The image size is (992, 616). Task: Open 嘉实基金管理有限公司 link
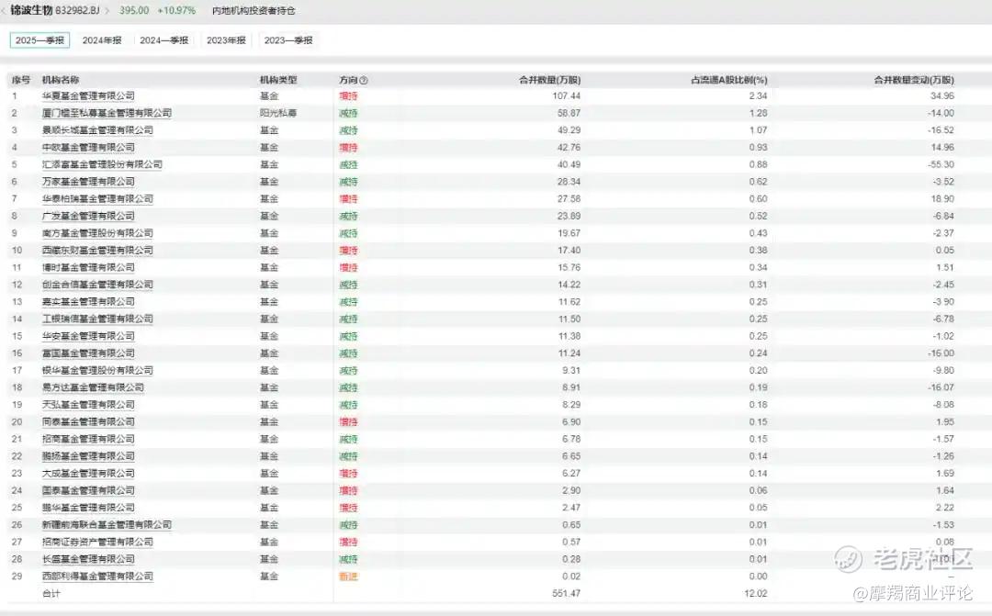(x=88, y=302)
